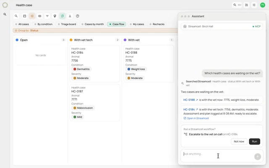The width and height of the screenshot is (269, 168).
Task: Open the Triage board view
Action: point(67,24)
